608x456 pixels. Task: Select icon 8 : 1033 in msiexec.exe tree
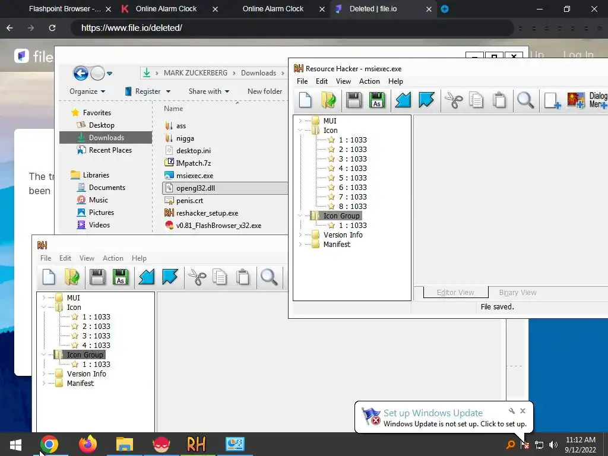[353, 206]
